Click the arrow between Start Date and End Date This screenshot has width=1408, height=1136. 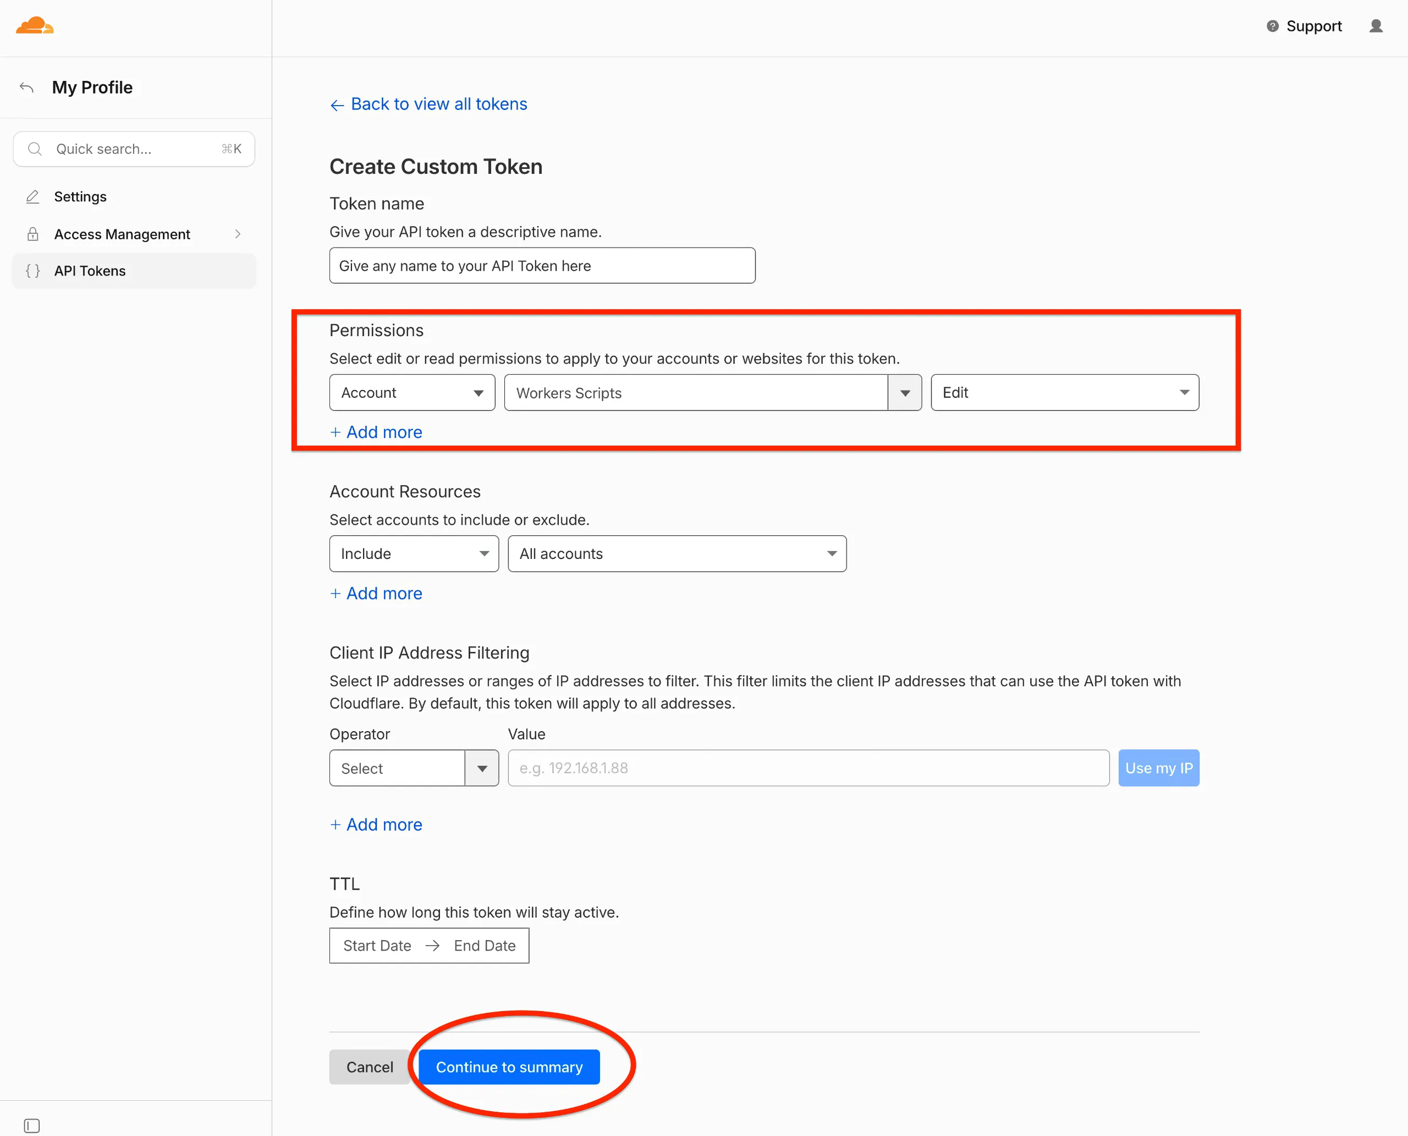432,946
